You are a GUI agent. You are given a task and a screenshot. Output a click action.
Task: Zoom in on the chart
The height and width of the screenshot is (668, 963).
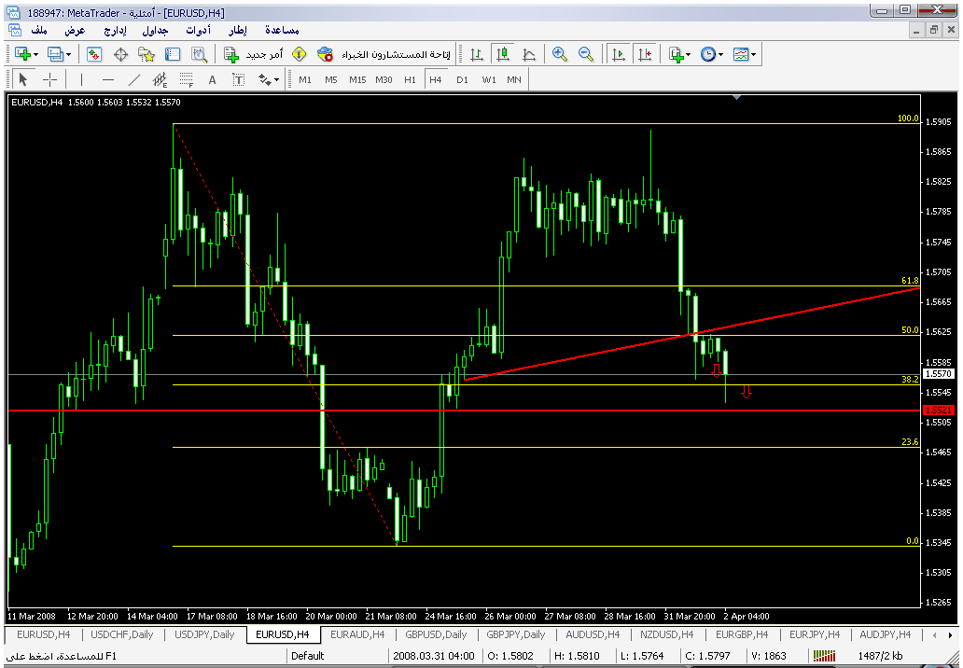pyautogui.click(x=560, y=55)
